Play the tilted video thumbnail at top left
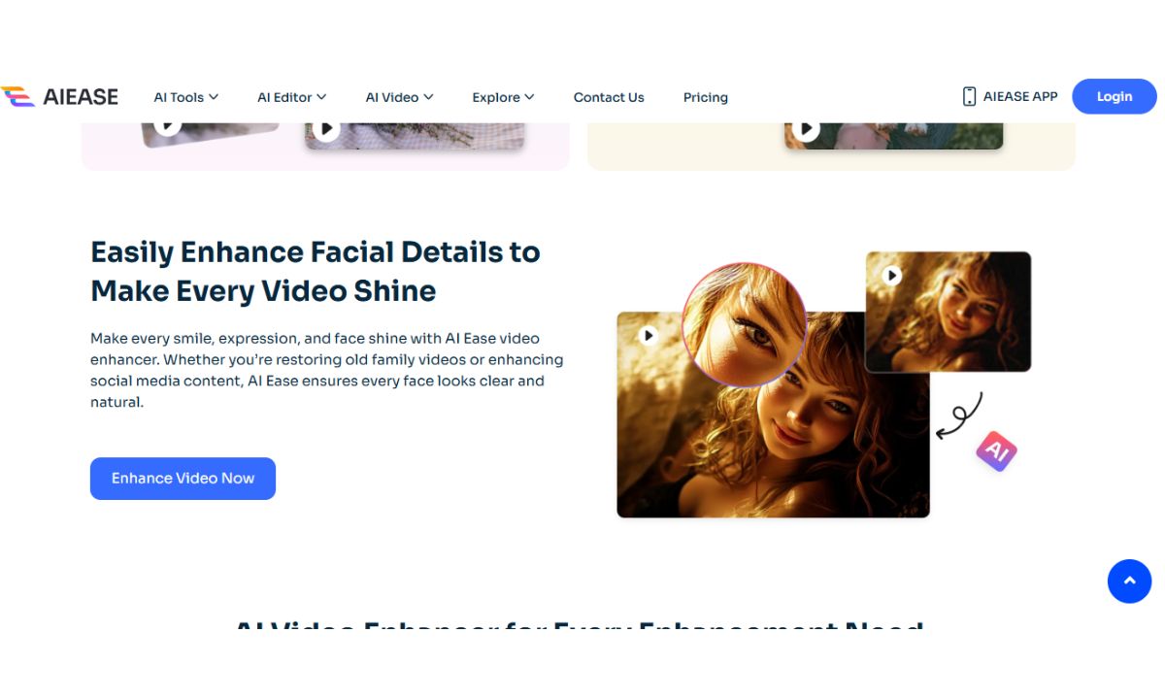 pos(168,125)
